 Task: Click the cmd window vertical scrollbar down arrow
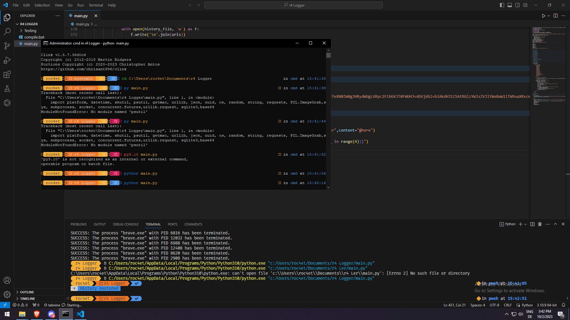(328, 187)
